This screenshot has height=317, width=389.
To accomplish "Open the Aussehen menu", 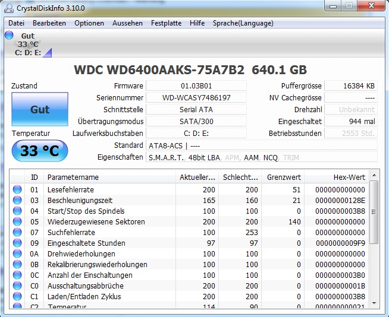I will coord(127,23).
